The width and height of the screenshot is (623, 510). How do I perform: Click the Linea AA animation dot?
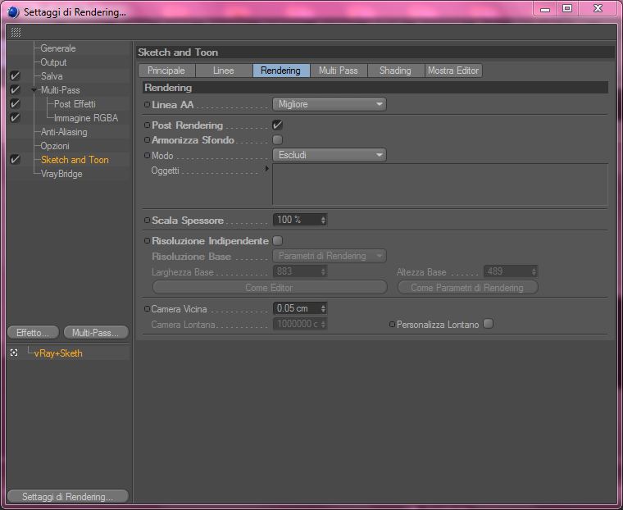(x=147, y=105)
